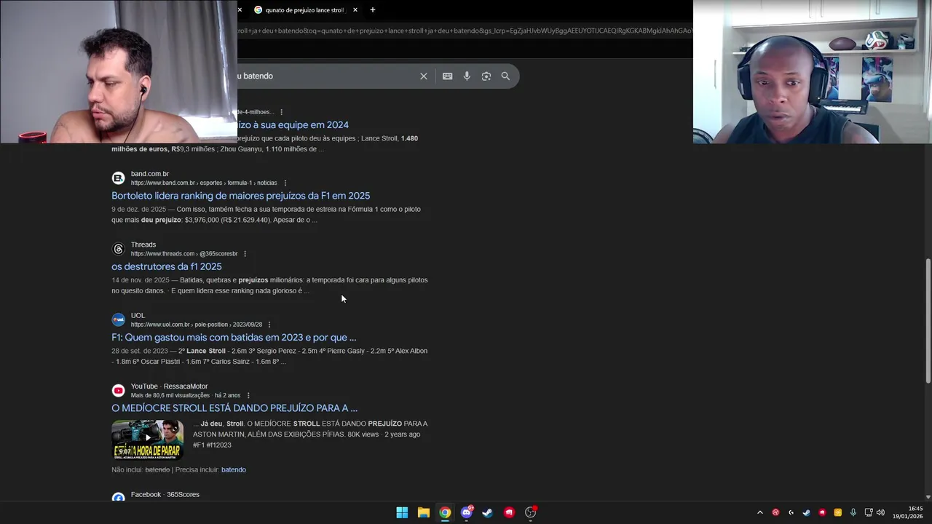The height and width of the screenshot is (524, 932).
Task: Click 'batendo' must-include link
Action: point(234,469)
